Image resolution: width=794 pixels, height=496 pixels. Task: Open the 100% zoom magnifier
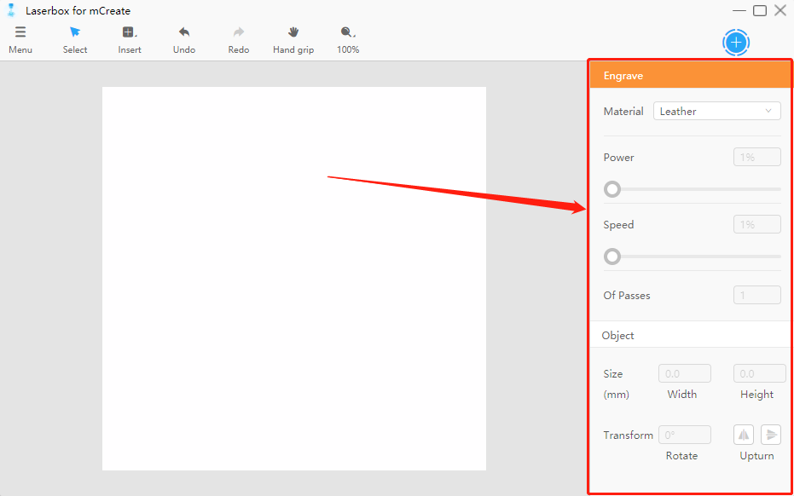(x=348, y=32)
